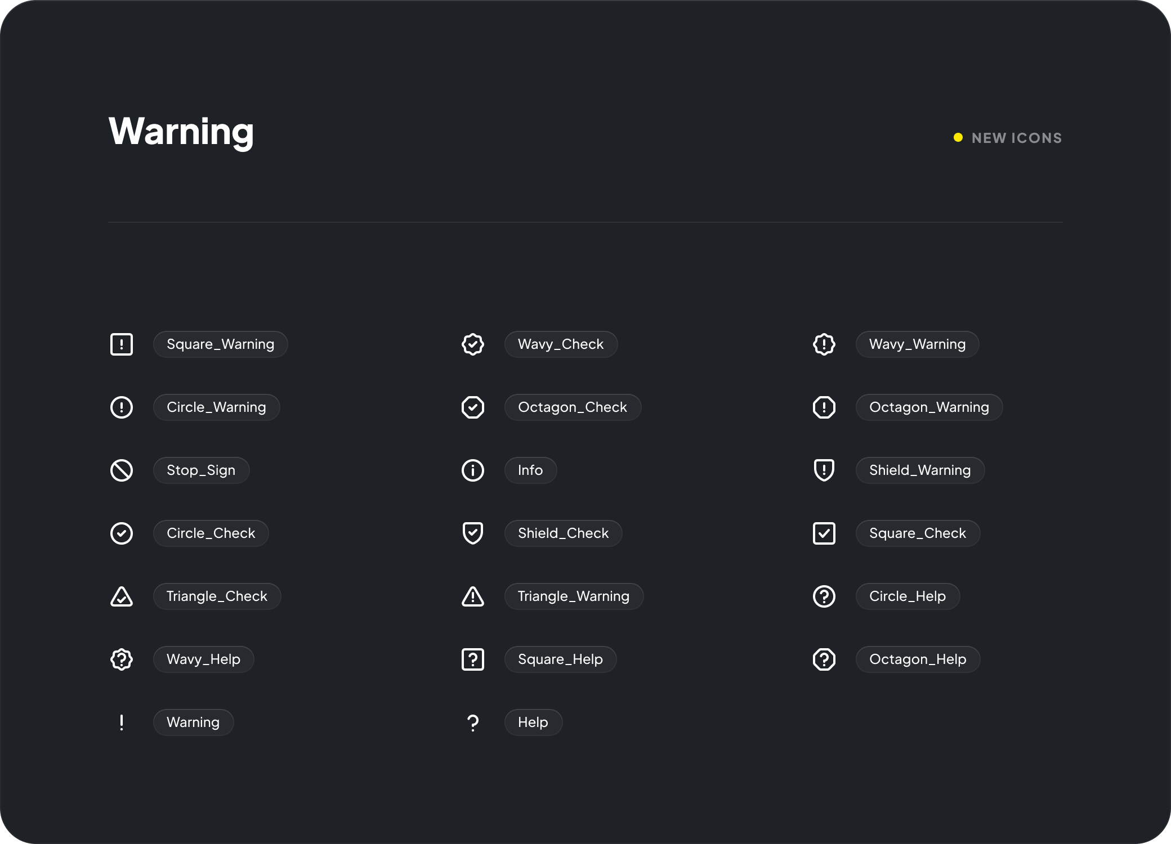The height and width of the screenshot is (844, 1171).
Task: Select the Shield_Warning icon
Action: [x=824, y=470]
